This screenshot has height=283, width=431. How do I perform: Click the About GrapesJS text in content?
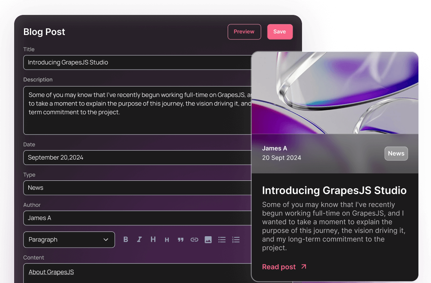51,272
